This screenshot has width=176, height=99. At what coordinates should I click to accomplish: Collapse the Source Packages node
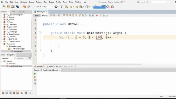[x=4, y=46]
